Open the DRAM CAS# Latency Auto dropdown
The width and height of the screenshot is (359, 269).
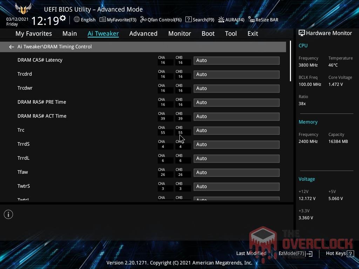pos(236,60)
